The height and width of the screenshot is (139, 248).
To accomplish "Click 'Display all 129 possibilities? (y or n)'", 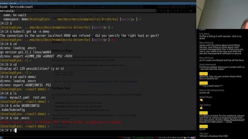I will [32, 69].
